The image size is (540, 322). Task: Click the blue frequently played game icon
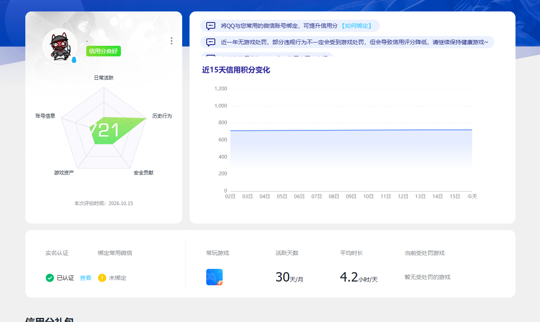pos(214,277)
